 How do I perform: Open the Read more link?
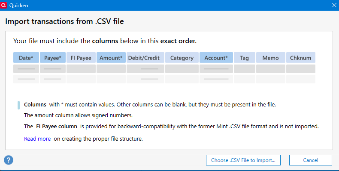click(37, 139)
